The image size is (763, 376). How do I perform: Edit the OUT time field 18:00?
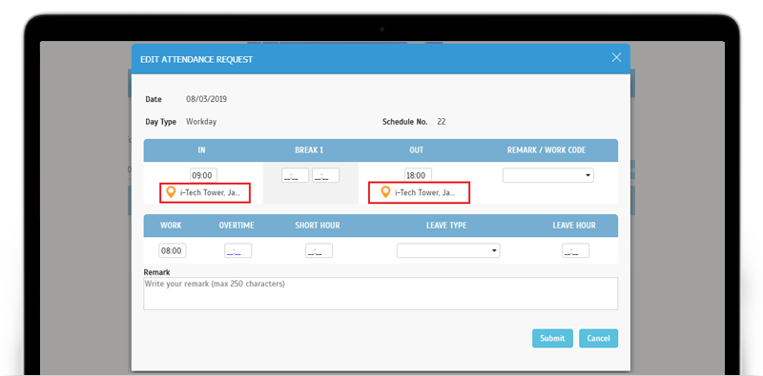point(418,175)
